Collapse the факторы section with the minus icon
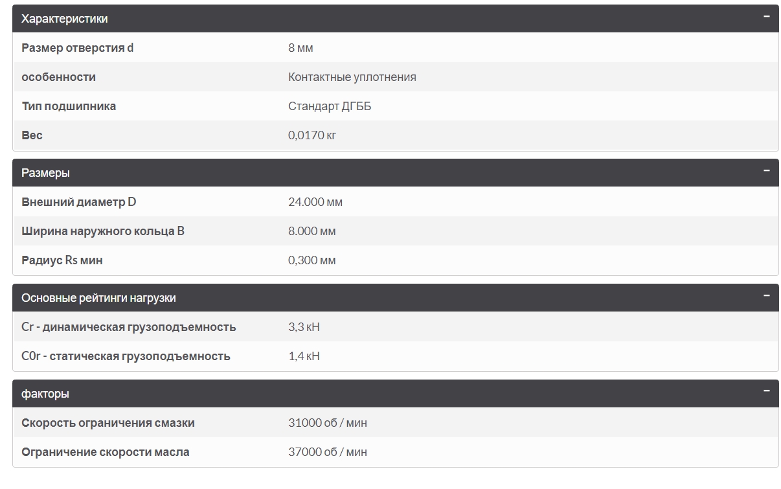Screen dimensions: 781x489 [x=766, y=392]
